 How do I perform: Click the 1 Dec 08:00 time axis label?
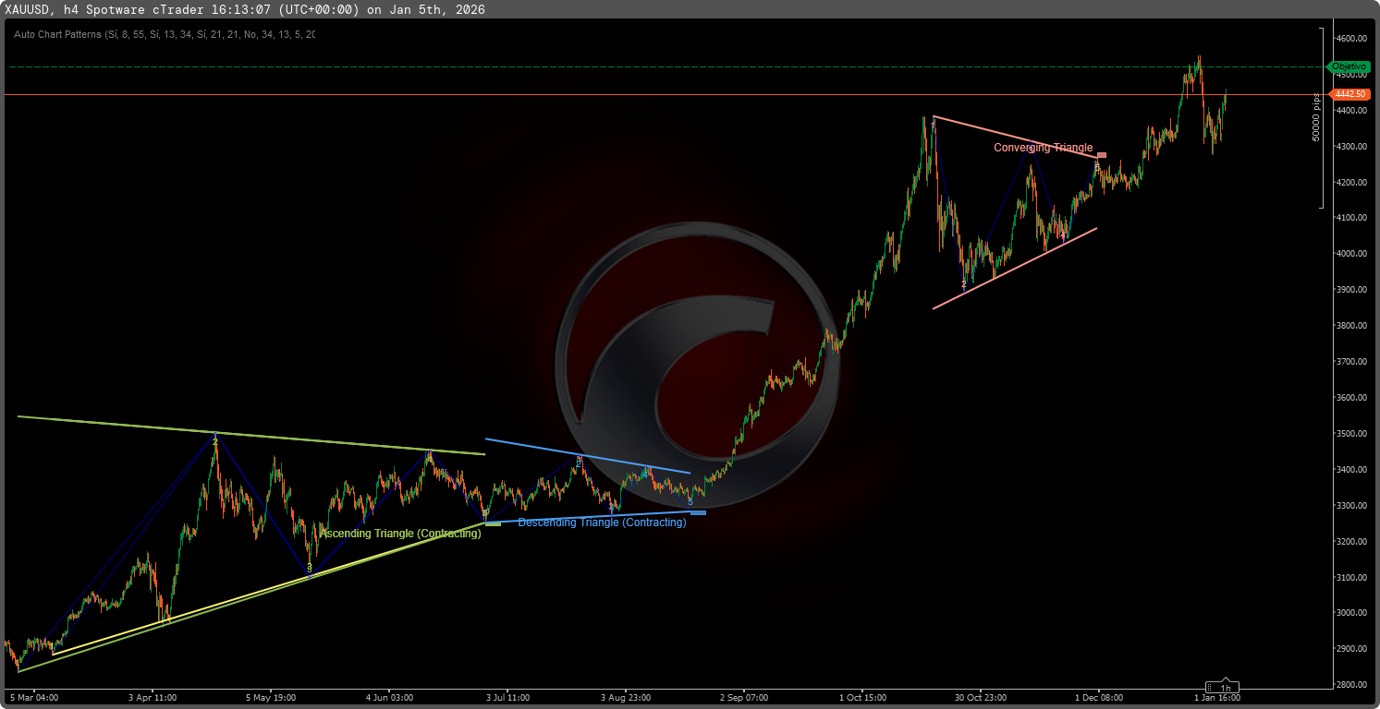click(x=1097, y=698)
